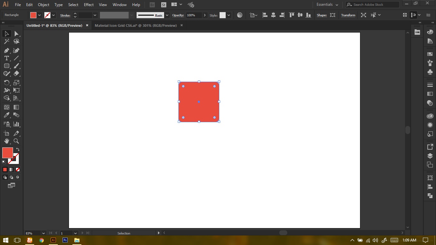
Task: Close the Untitled-1 document tab
Action: pyautogui.click(x=87, y=26)
